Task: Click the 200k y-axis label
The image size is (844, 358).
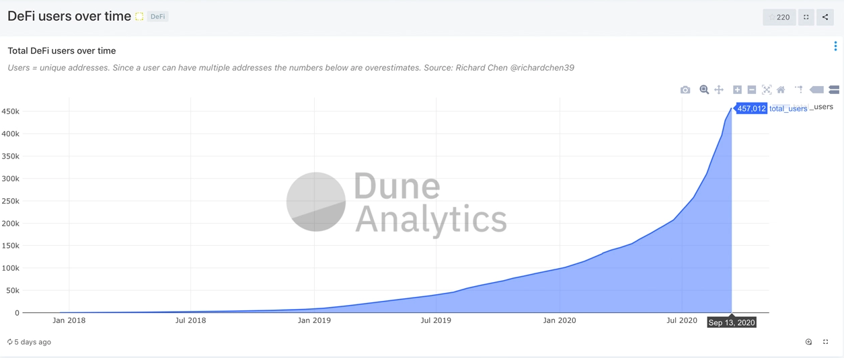Action: click(x=11, y=224)
